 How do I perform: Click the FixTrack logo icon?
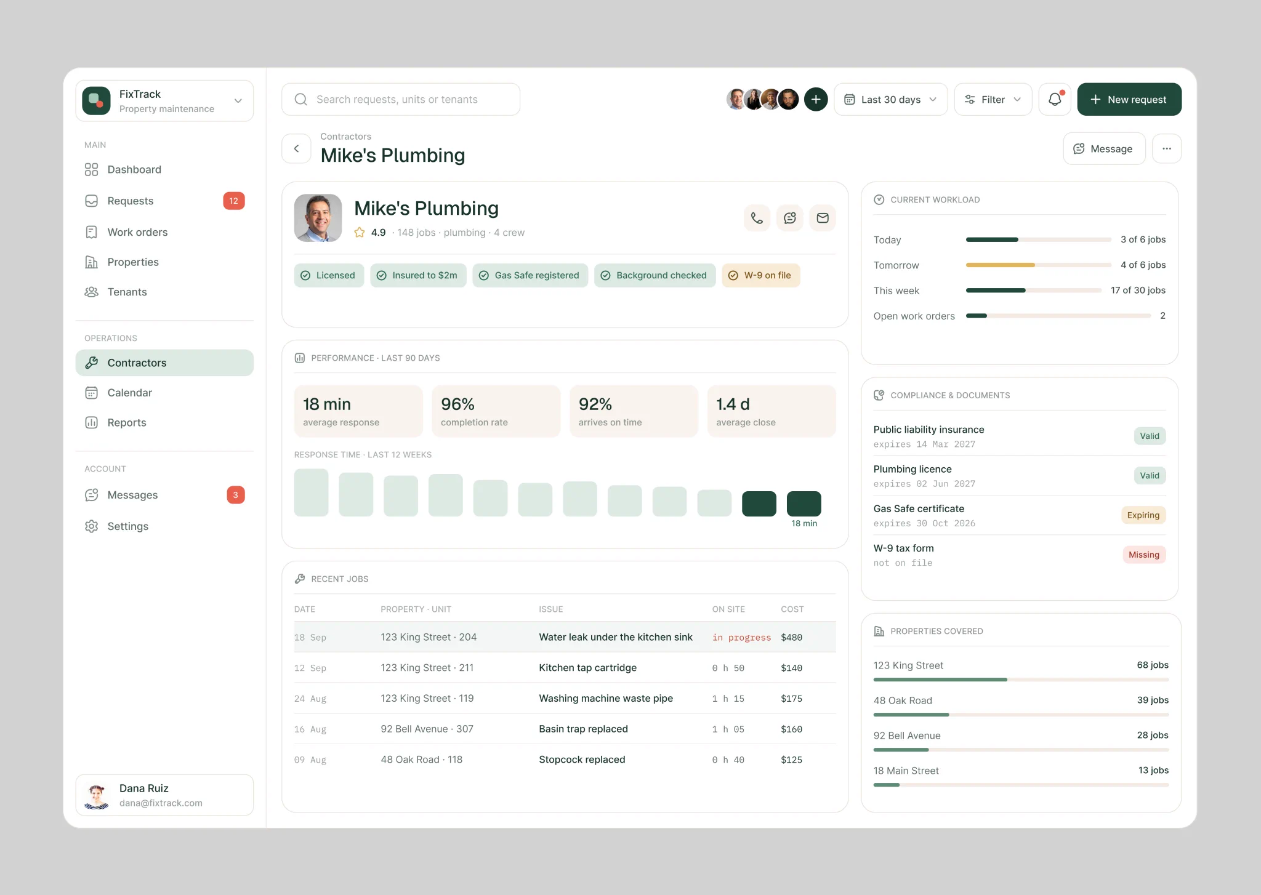[x=97, y=100]
